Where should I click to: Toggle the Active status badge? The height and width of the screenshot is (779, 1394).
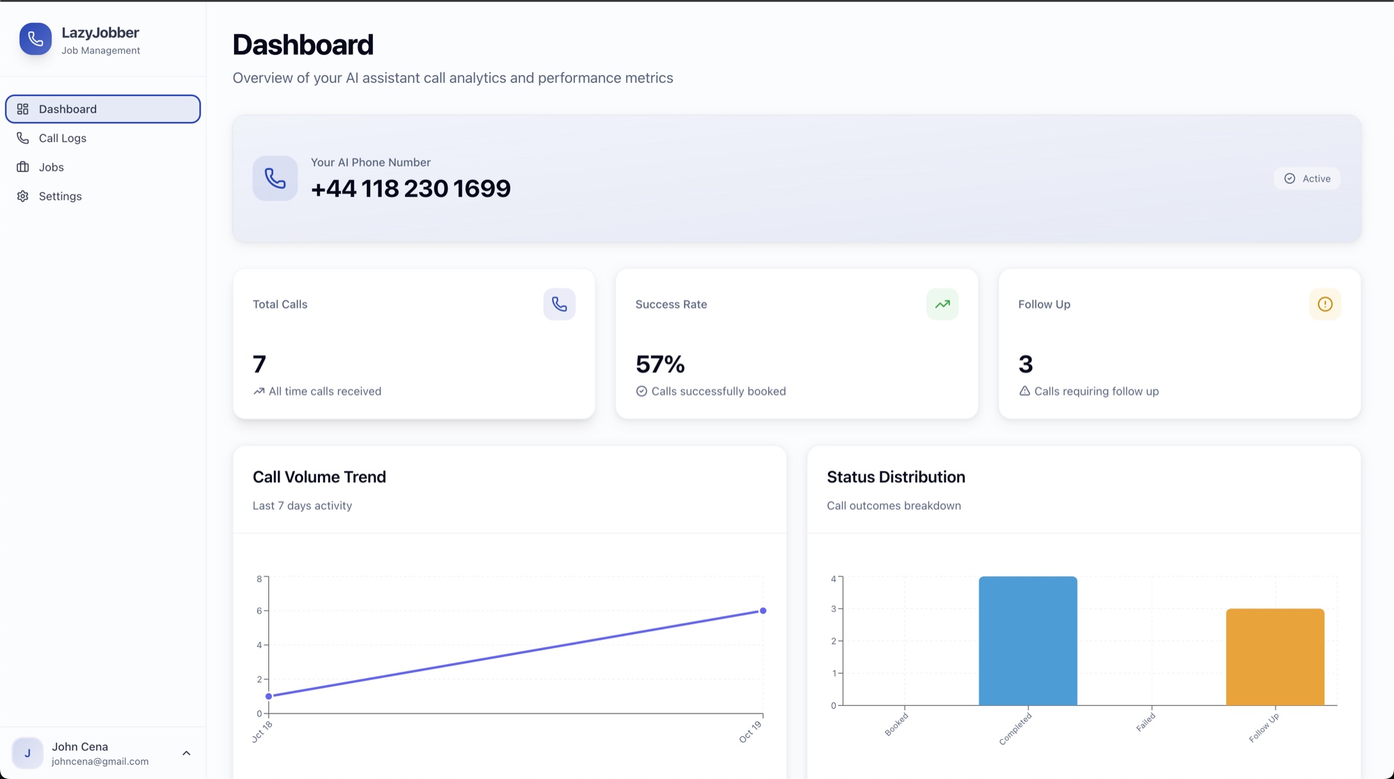[1307, 178]
